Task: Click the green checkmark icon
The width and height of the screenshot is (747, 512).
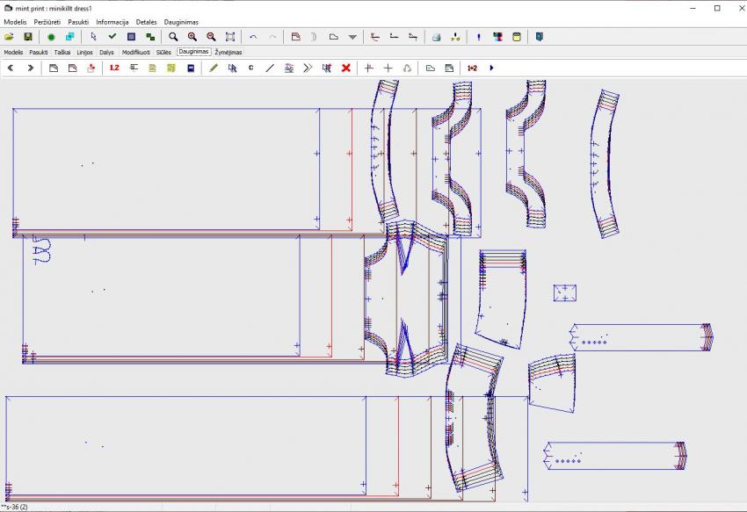Action: [112, 37]
